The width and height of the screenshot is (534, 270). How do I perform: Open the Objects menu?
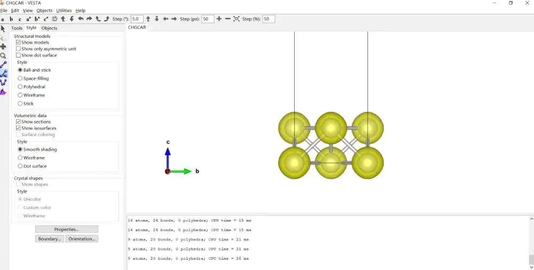(x=45, y=11)
